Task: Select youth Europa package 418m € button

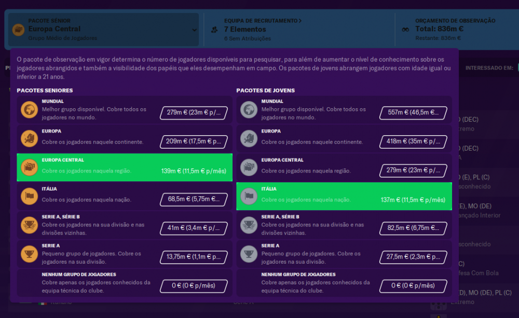Action: 413,141
